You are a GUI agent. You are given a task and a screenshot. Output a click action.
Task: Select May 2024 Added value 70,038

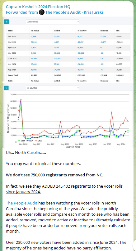(57, 53)
